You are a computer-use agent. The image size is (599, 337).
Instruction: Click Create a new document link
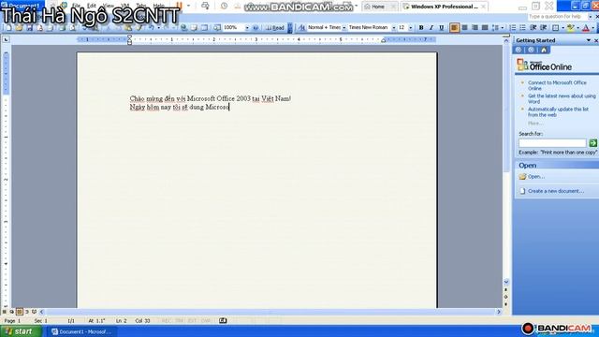(x=556, y=191)
